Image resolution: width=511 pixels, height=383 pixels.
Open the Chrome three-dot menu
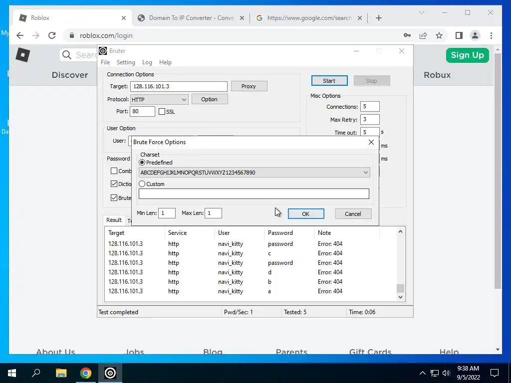491,35
